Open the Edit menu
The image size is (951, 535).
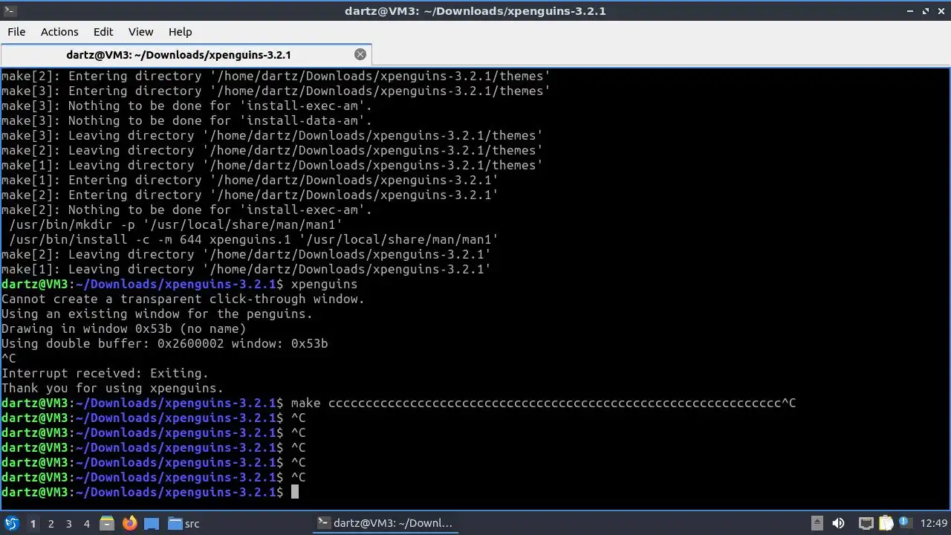(103, 32)
